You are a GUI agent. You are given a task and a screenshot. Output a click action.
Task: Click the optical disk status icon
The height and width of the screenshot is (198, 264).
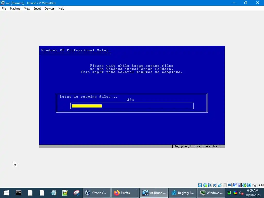coord(205,185)
